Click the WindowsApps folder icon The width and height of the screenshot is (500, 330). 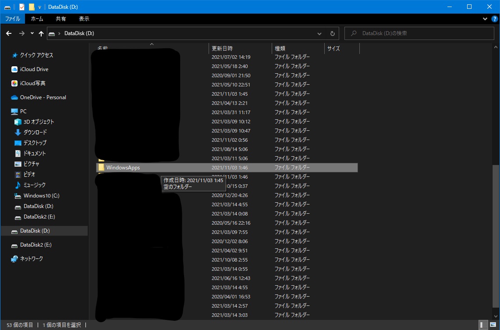coord(101,167)
